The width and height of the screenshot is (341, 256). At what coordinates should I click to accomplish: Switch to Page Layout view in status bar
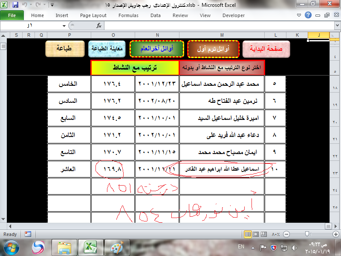256,234
